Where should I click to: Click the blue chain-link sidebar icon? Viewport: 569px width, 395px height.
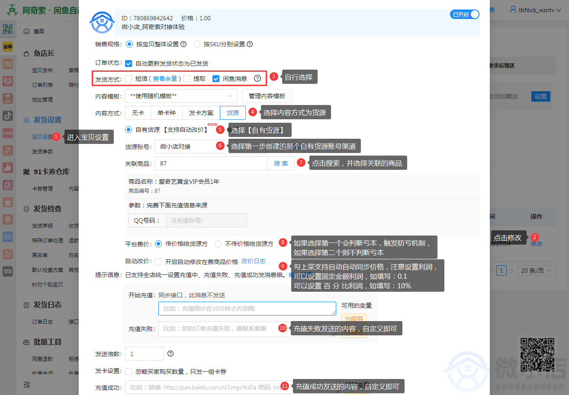coord(7,237)
